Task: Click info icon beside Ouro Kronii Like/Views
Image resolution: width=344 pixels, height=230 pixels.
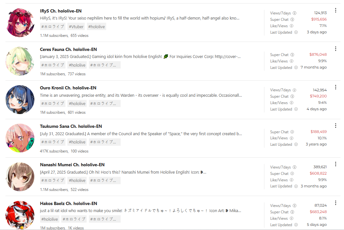Action: pos(291,103)
